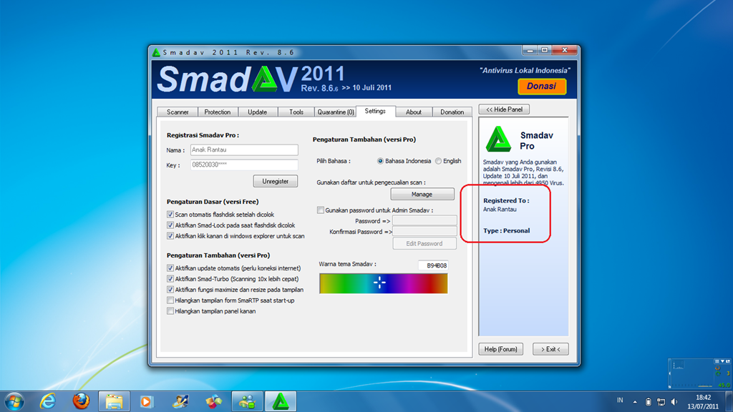Click the battery power tray icon
The image size is (733, 412).
tap(649, 402)
